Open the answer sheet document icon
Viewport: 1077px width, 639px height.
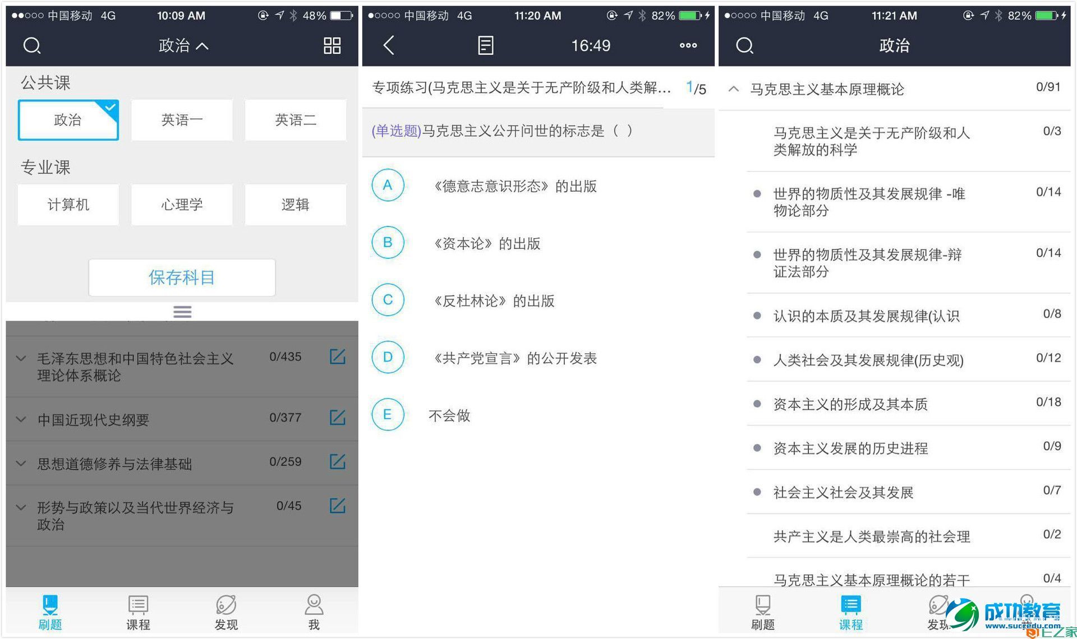(485, 45)
